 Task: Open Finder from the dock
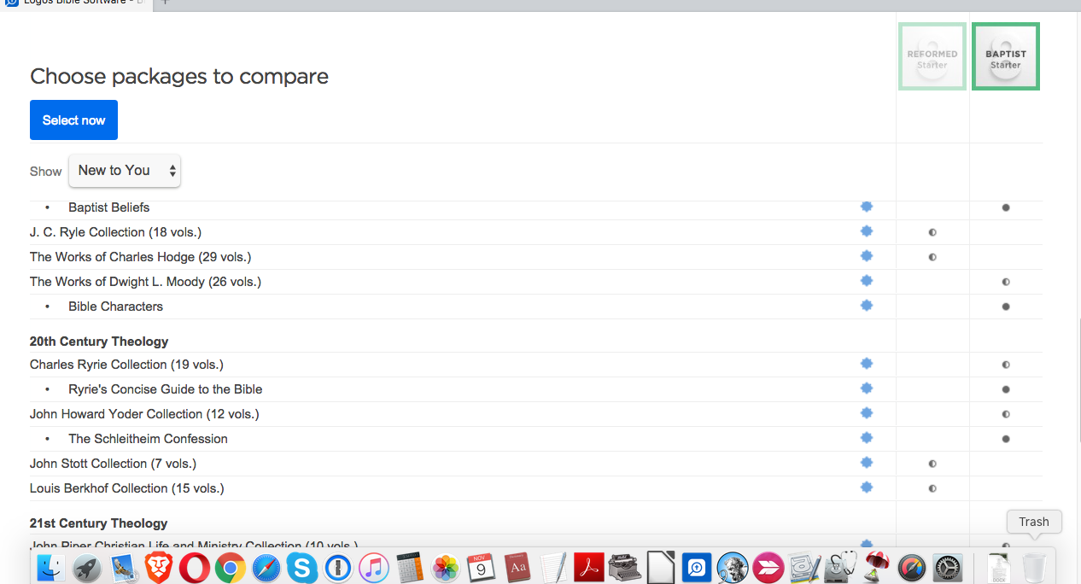coord(51,567)
